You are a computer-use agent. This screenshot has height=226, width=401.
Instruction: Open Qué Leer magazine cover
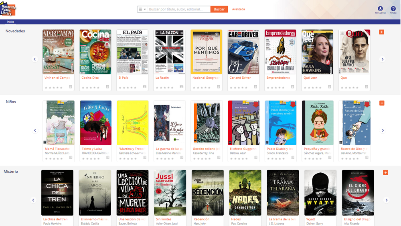pyautogui.click(x=317, y=52)
